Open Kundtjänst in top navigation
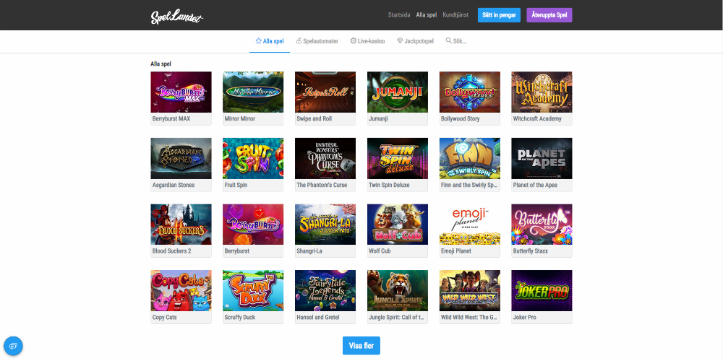The image size is (723, 361). tap(455, 15)
